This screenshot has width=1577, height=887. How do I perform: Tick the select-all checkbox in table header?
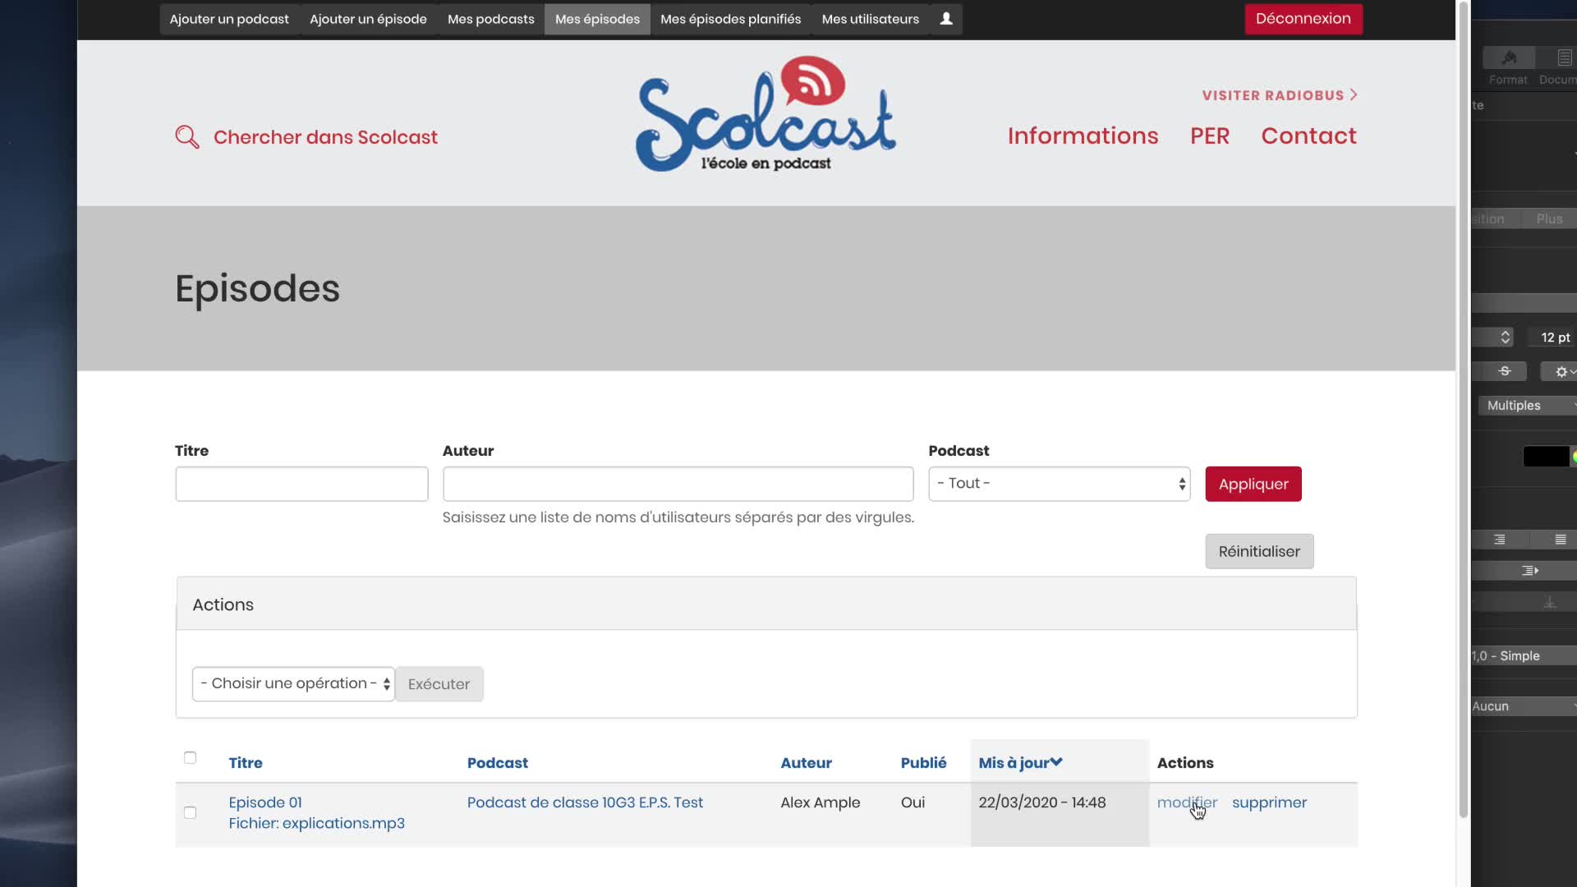click(x=190, y=757)
